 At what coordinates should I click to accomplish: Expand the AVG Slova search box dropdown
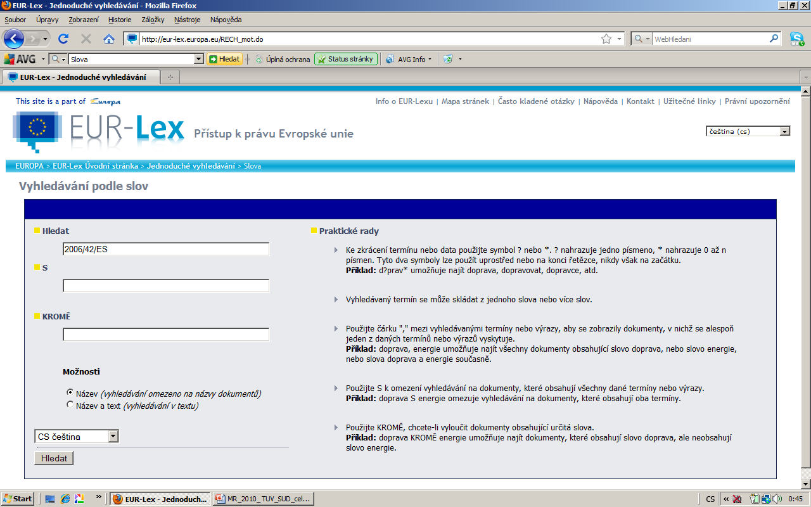click(x=199, y=59)
